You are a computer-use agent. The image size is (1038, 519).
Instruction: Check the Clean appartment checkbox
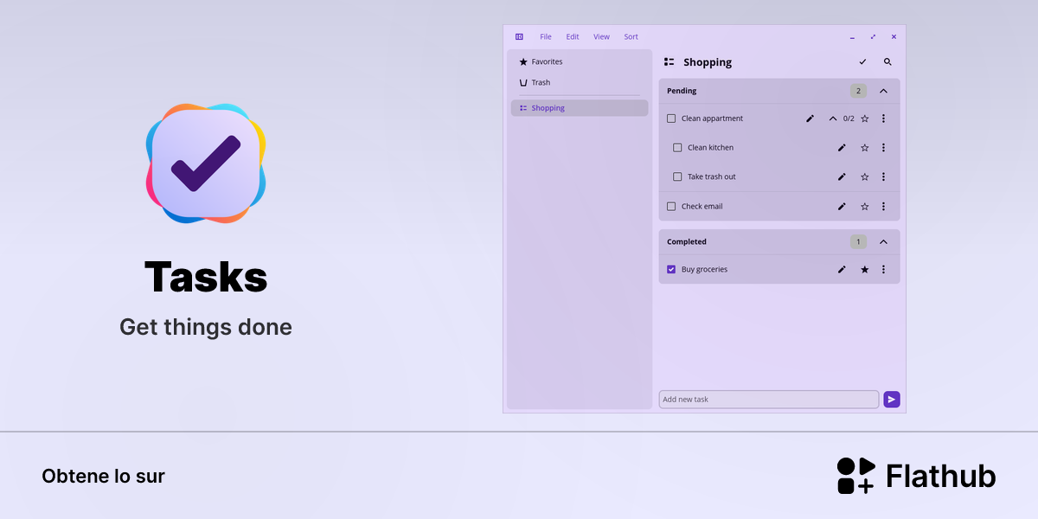click(671, 119)
